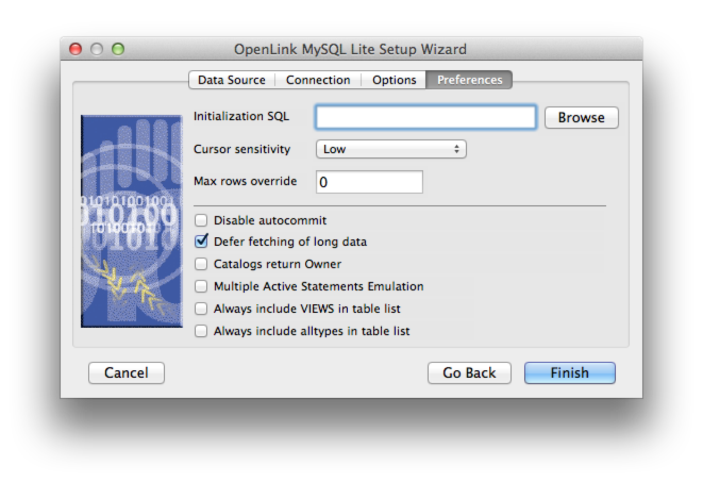This screenshot has height=482, width=703.
Task: Open the Cursor sensitivity dropdown
Action: tap(391, 149)
